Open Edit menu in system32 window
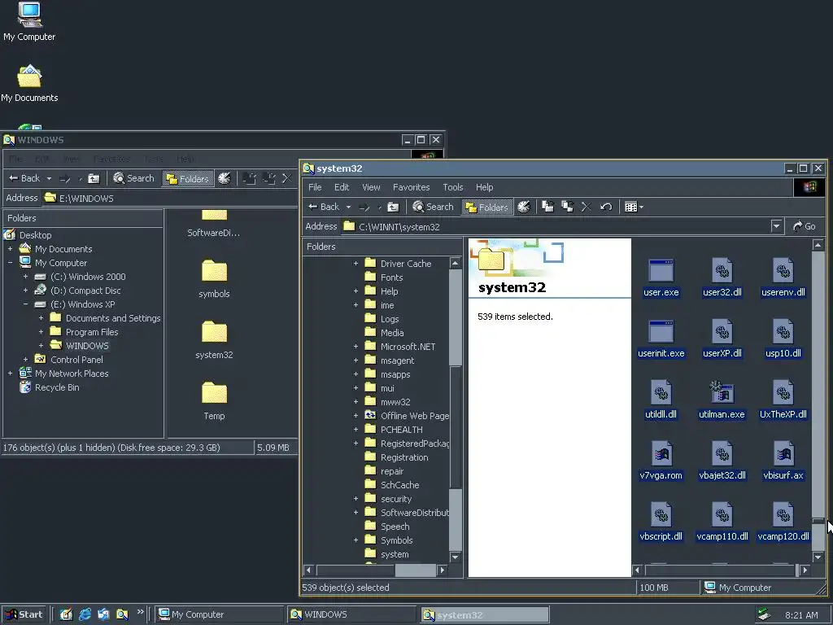The width and height of the screenshot is (833, 625). click(342, 187)
